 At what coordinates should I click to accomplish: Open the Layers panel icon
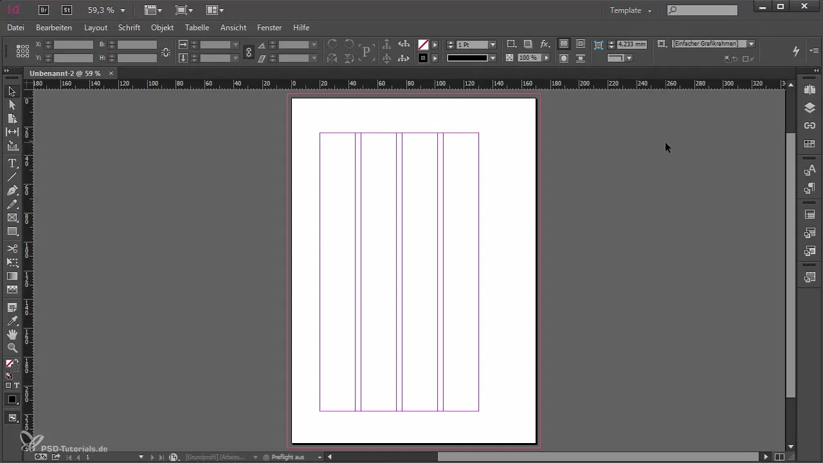coord(809,107)
